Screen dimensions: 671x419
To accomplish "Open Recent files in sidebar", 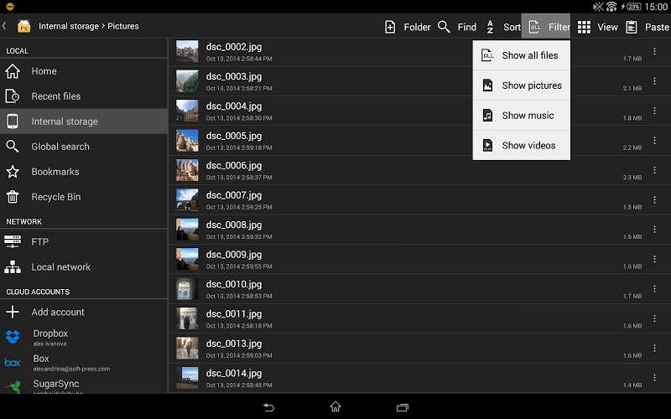I will (x=84, y=96).
